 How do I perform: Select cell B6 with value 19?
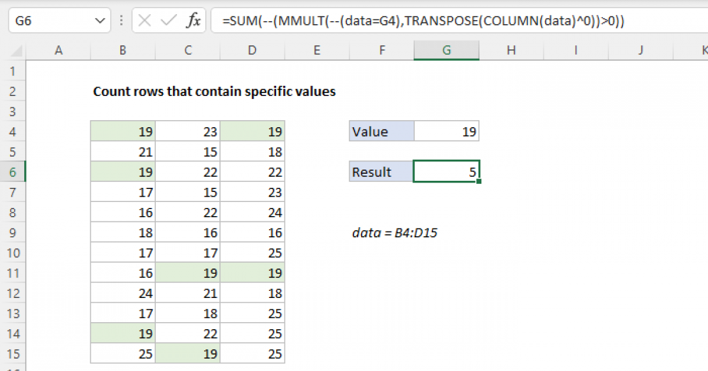tap(123, 172)
